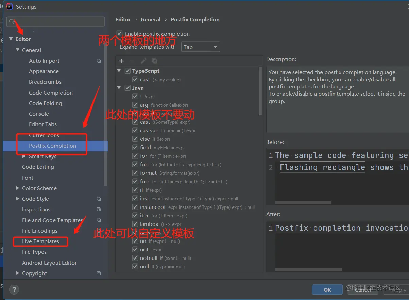Click the duplicate template copy icon
The image size is (409, 300).
click(x=154, y=61)
